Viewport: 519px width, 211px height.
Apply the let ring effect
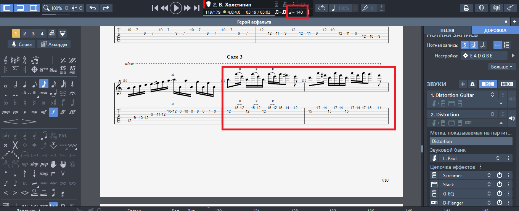[53, 135]
